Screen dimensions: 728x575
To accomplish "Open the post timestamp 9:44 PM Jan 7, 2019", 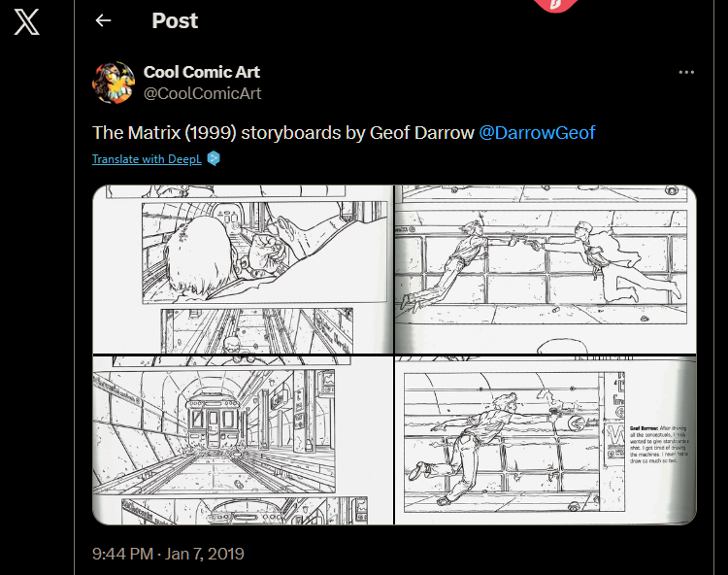I will (168, 554).
